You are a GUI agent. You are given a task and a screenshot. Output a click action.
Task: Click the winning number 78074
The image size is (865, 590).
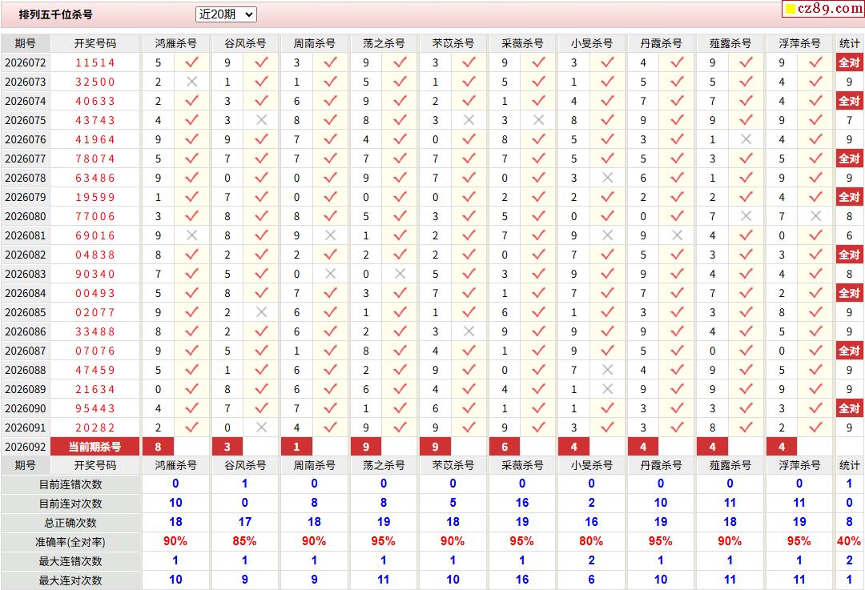click(x=95, y=159)
